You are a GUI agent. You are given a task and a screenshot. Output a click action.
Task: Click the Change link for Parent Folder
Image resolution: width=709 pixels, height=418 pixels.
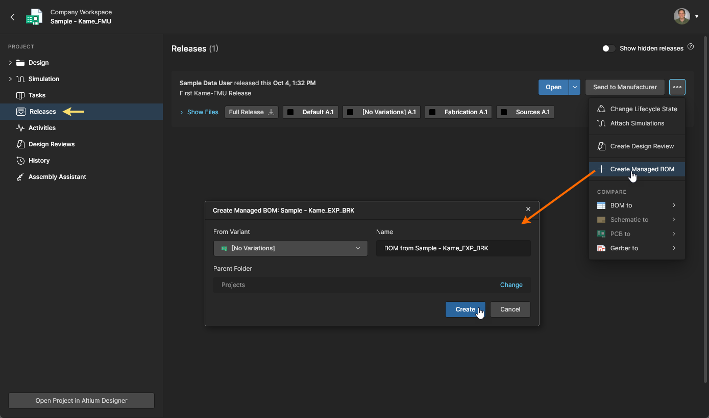click(511, 285)
